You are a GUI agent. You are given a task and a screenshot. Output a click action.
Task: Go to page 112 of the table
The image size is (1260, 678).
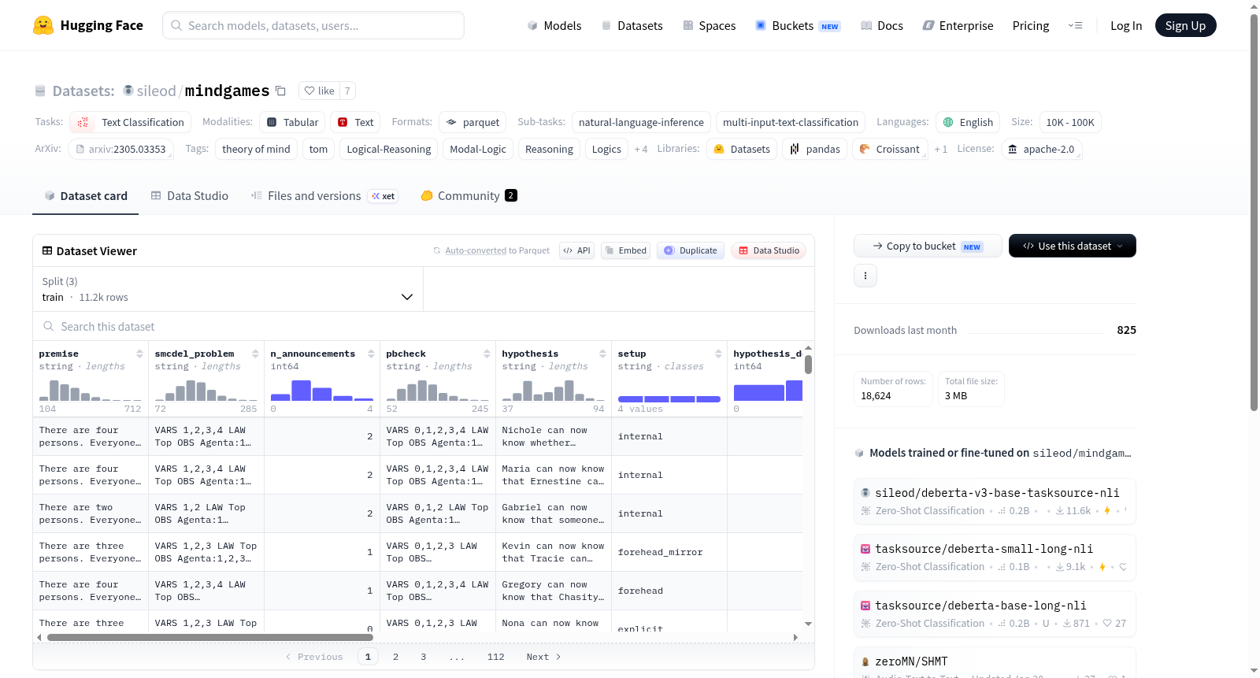click(496, 657)
